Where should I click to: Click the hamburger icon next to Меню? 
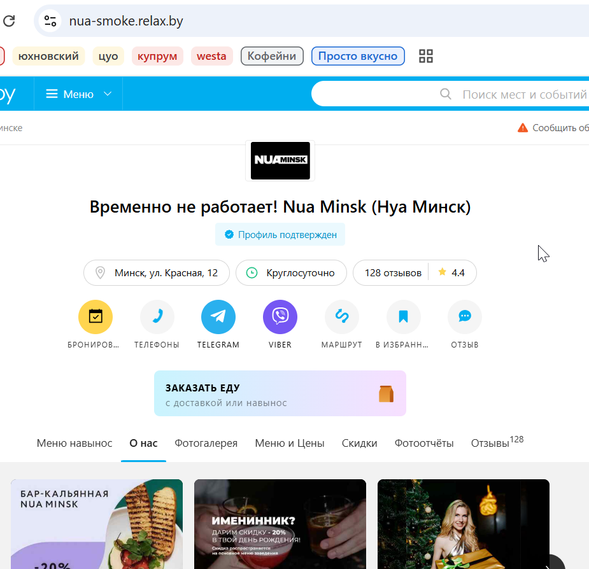52,94
